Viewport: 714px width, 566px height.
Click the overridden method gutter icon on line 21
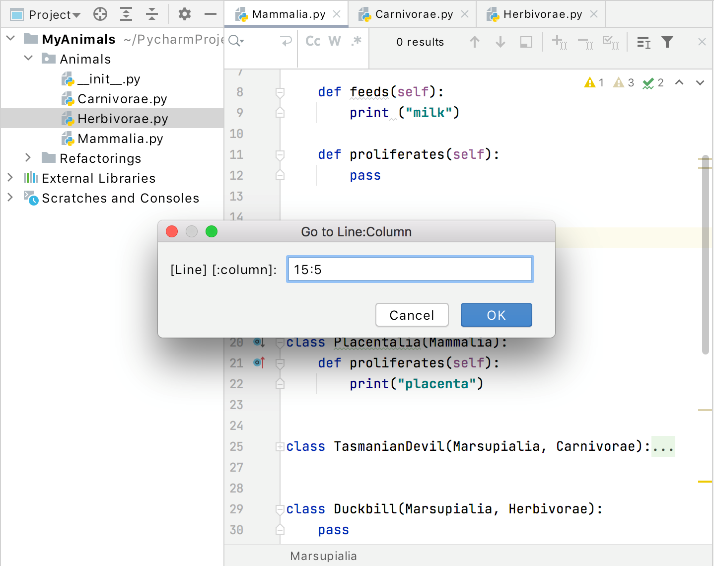click(x=259, y=363)
